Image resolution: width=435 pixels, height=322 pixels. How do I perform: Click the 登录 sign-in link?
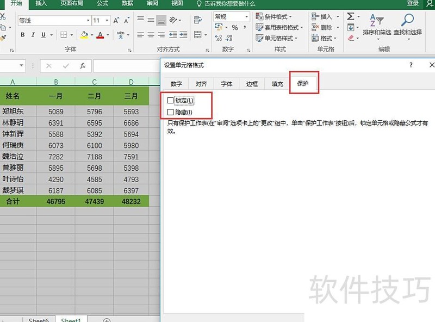click(413, 3)
